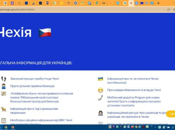Switch to the yellow crescent favicon tab

(61, 3)
